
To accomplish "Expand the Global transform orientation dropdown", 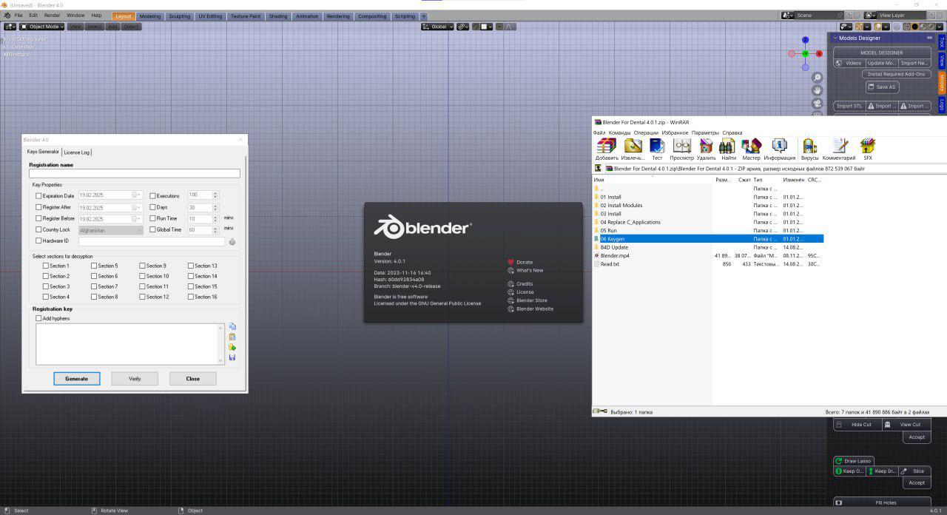I will click(x=437, y=27).
